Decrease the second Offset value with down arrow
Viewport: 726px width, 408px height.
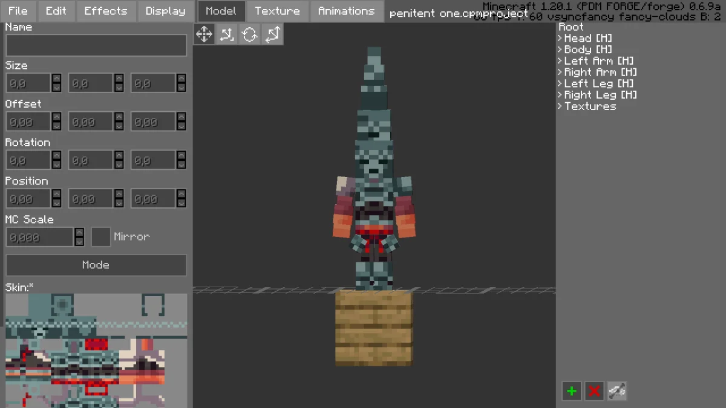[119, 126]
